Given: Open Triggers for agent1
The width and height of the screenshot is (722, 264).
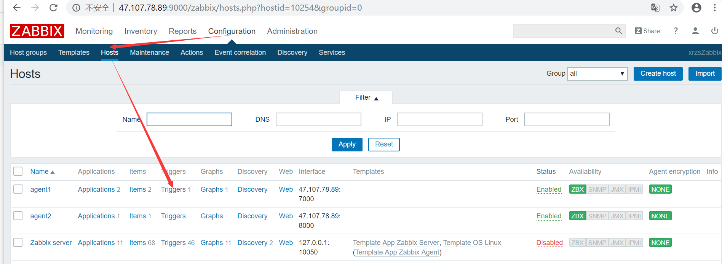Looking at the screenshot, I should [x=173, y=189].
